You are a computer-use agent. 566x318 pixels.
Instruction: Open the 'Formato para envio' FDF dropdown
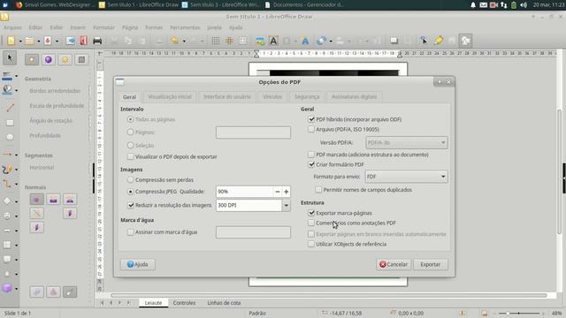coord(406,177)
